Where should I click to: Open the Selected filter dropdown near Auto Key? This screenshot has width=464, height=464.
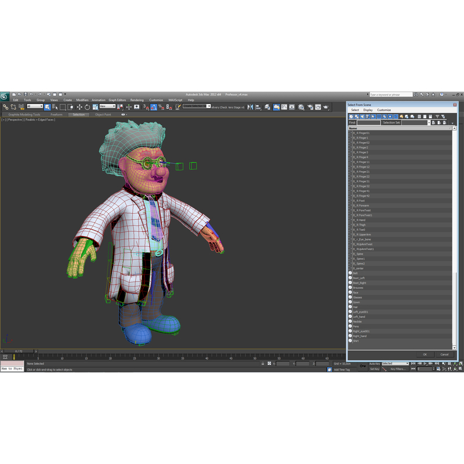click(x=407, y=364)
